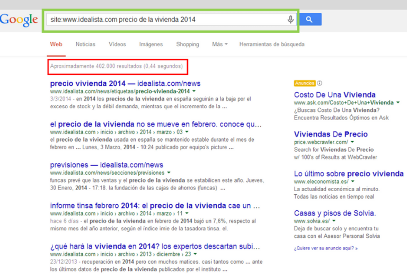Click '¿Quiere ver su anuncio aquí?' link
Image resolution: width=407 pixels, height=276 pixels.
pos(325,248)
